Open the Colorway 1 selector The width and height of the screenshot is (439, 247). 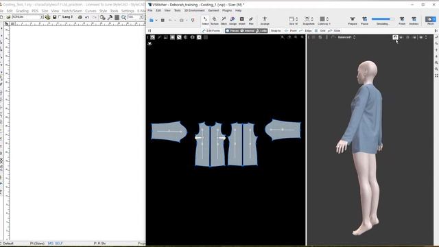[x=324, y=20]
